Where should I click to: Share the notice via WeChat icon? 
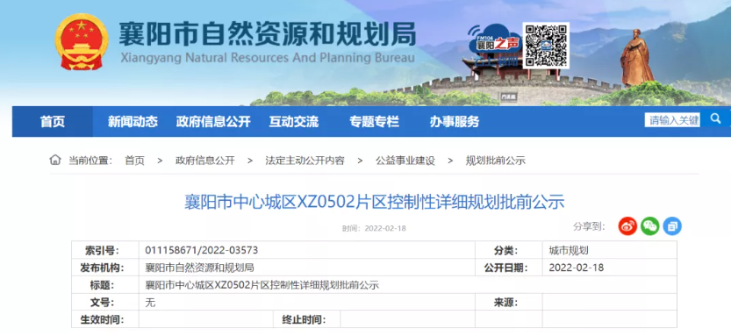tap(650, 226)
